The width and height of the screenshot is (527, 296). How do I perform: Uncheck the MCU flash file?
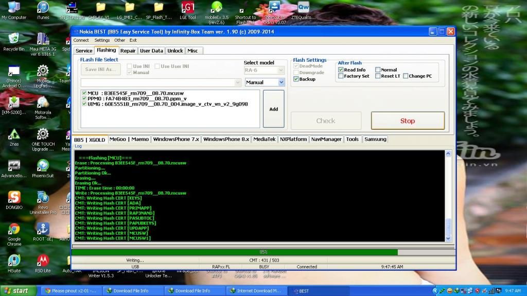84,93
